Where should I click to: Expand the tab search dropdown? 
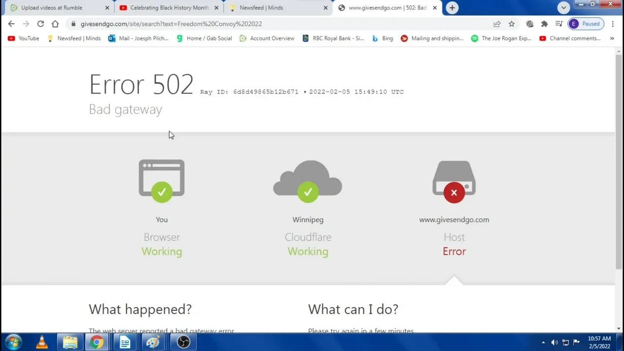coord(564,7)
